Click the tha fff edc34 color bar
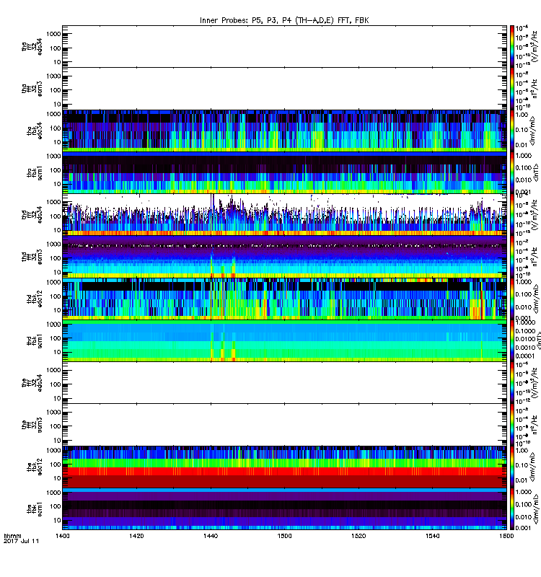Image resolution: width=541 pixels, height=577 pixels. pyautogui.click(x=512, y=46)
